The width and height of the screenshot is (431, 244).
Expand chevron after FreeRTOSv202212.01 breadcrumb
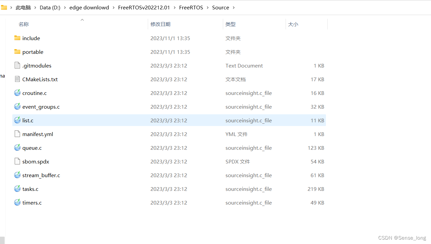coord(174,7)
